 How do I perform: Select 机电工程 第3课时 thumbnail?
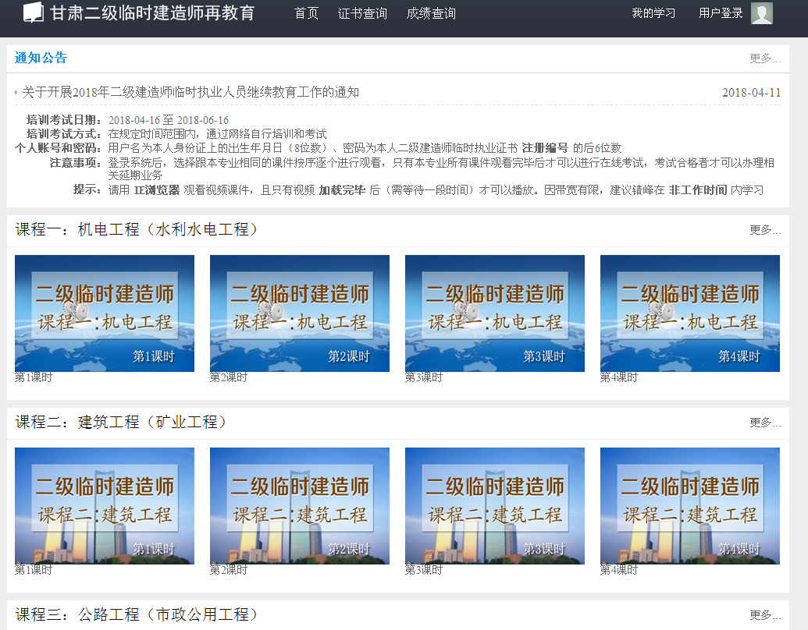(495, 313)
